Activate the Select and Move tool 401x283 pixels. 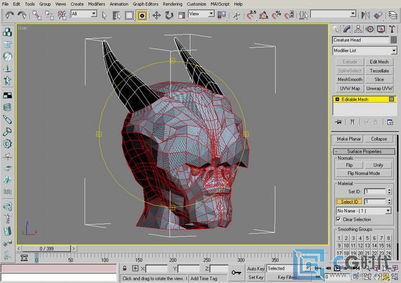pyautogui.click(x=157, y=15)
